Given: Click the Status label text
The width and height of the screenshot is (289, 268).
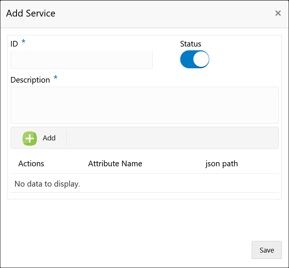Looking at the screenshot, I should (x=191, y=44).
